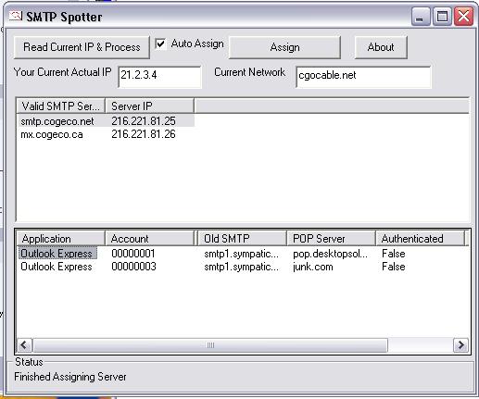Screen dimensions: 479x399
Task: Minimize the SMTP Spotter window
Action: click(x=421, y=17)
